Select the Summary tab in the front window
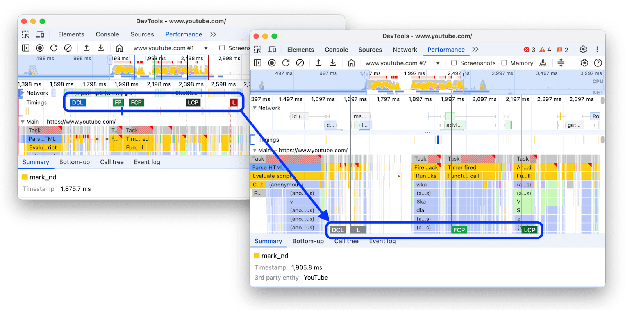The width and height of the screenshot is (625, 310). (x=268, y=241)
